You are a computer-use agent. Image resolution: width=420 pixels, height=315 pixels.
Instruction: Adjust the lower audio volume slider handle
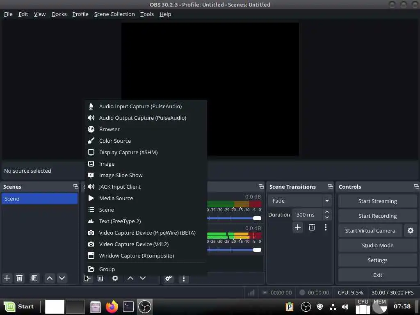pos(257,250)
